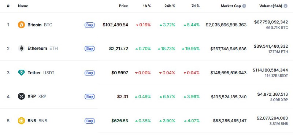The image size is (293, 135).
Task: Select the Buy button for Ethereum
Action: point(89,49)
